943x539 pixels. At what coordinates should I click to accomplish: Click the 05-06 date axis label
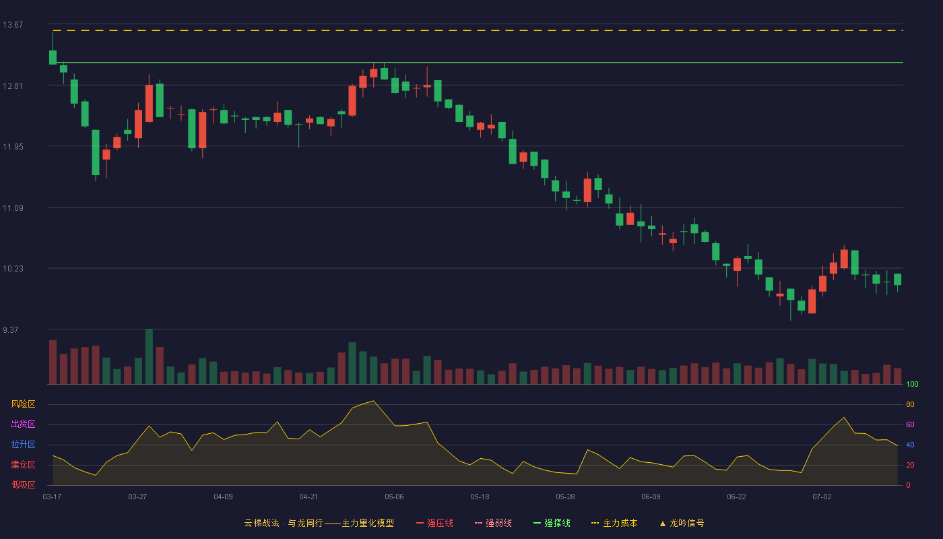click(x=394, y=497)
